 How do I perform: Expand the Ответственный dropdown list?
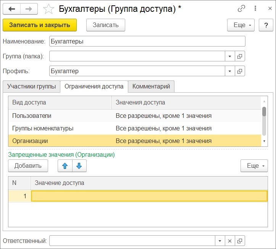tap(220, 241)
